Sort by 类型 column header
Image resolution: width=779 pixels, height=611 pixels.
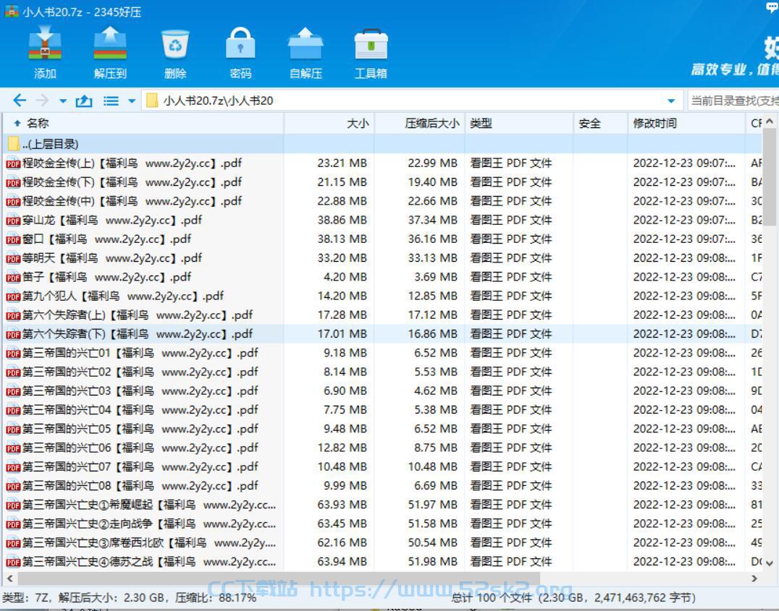518,124
